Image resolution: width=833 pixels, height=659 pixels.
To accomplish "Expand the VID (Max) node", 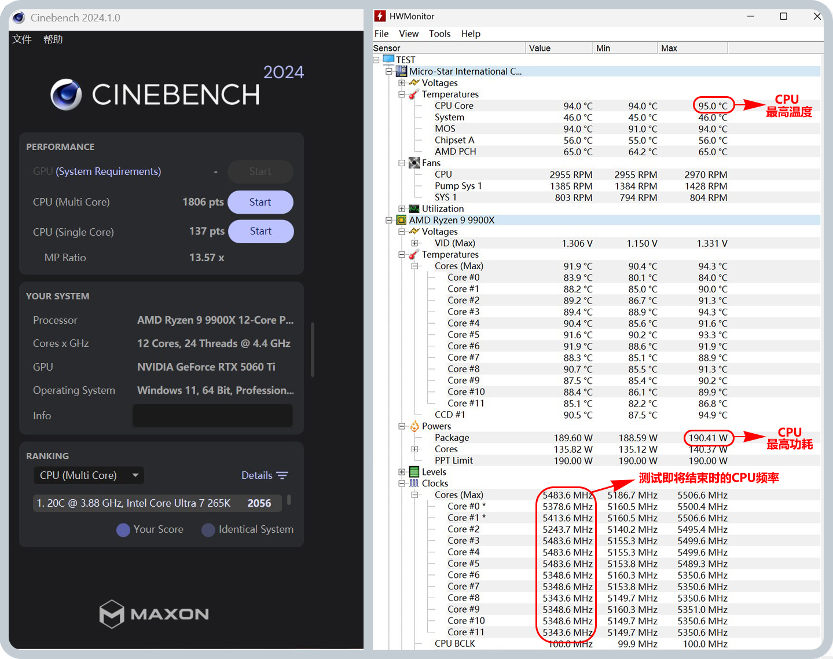I will (x=414, y=243).
